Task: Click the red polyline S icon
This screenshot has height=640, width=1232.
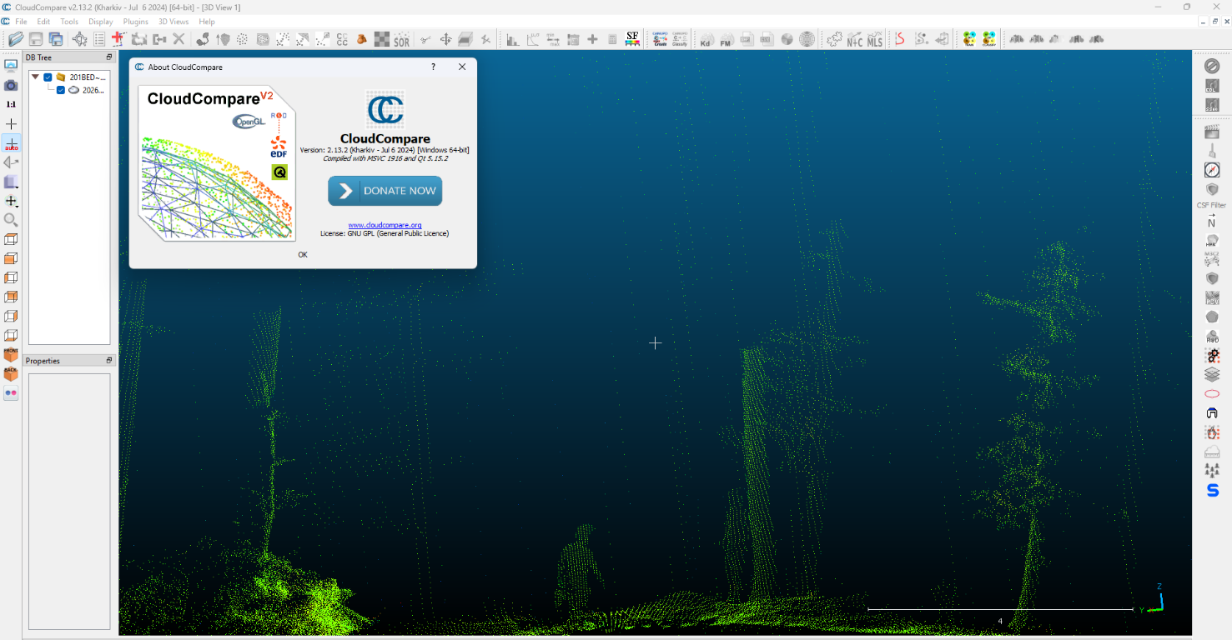Action: (900, 38)
